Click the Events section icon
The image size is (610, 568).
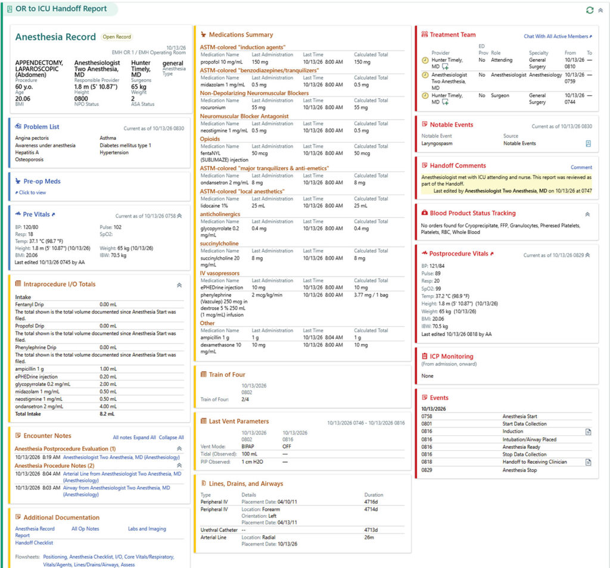click(x=424, y=397)
